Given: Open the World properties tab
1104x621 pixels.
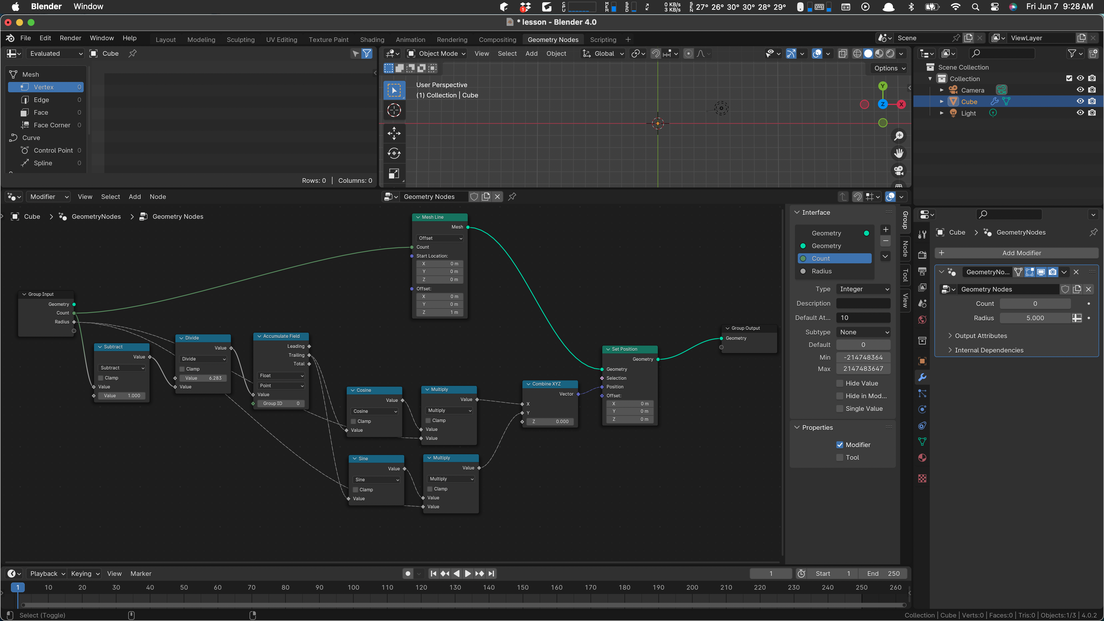Looking at the screenshot, I should click(922, 320).
